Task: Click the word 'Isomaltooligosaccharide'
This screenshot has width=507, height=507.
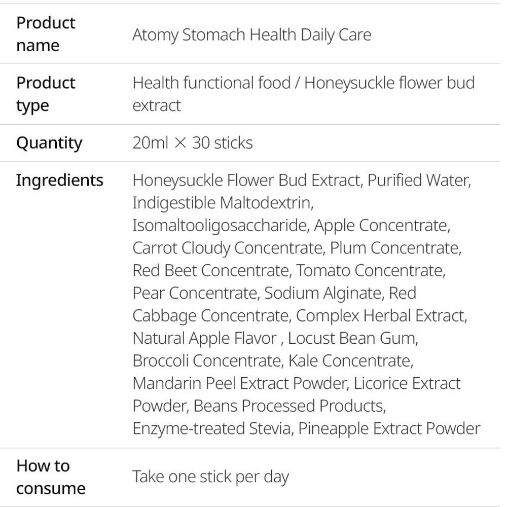Action: coord(220,226)
